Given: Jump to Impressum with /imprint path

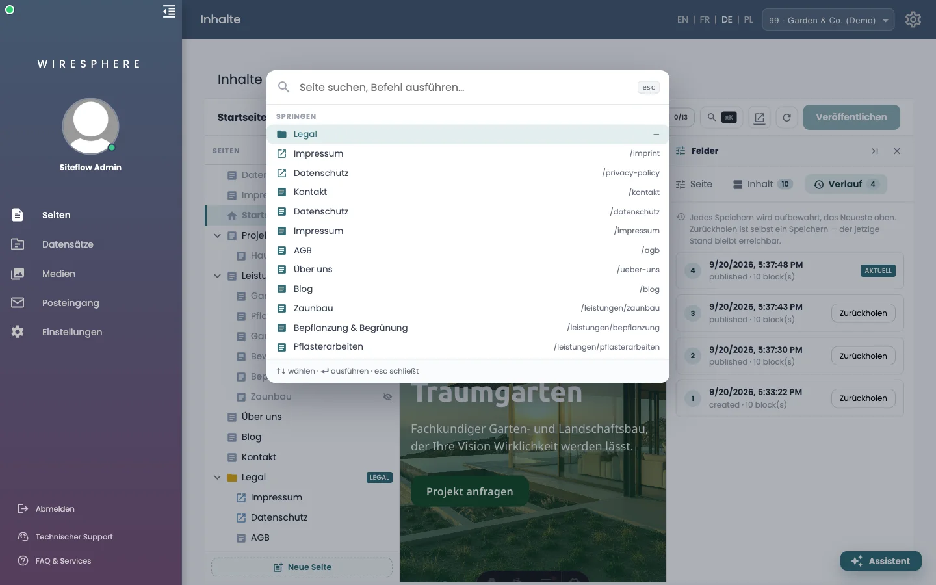Looking at the screenshot, I should coord(468,153).
